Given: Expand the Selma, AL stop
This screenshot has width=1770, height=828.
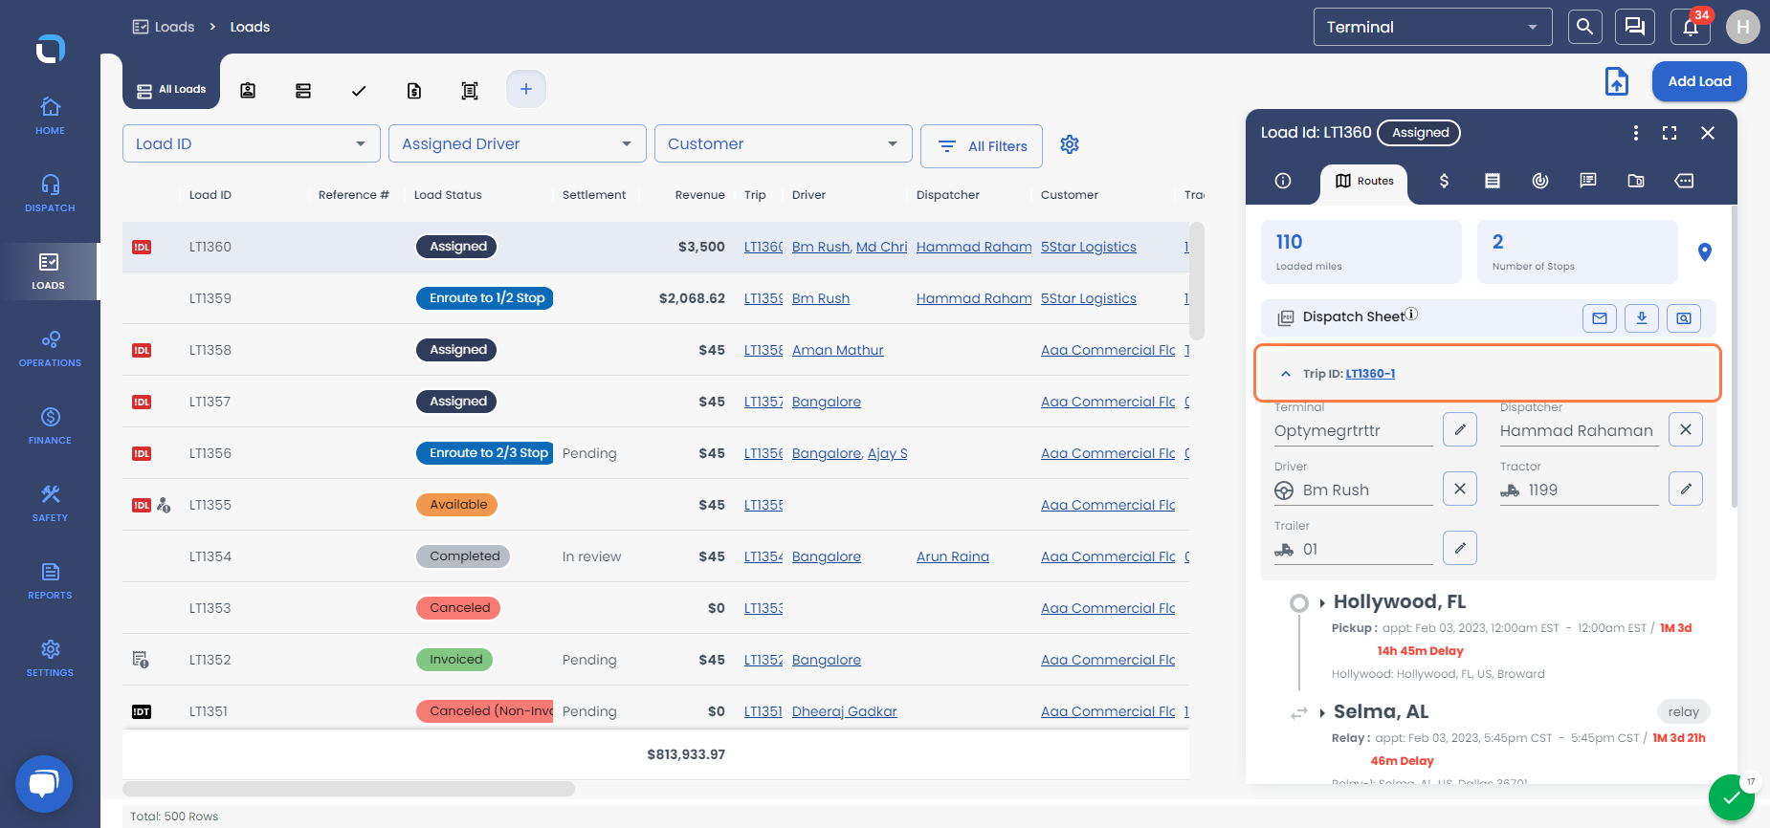Looking at the screenshot, I should pos(1322,713).
